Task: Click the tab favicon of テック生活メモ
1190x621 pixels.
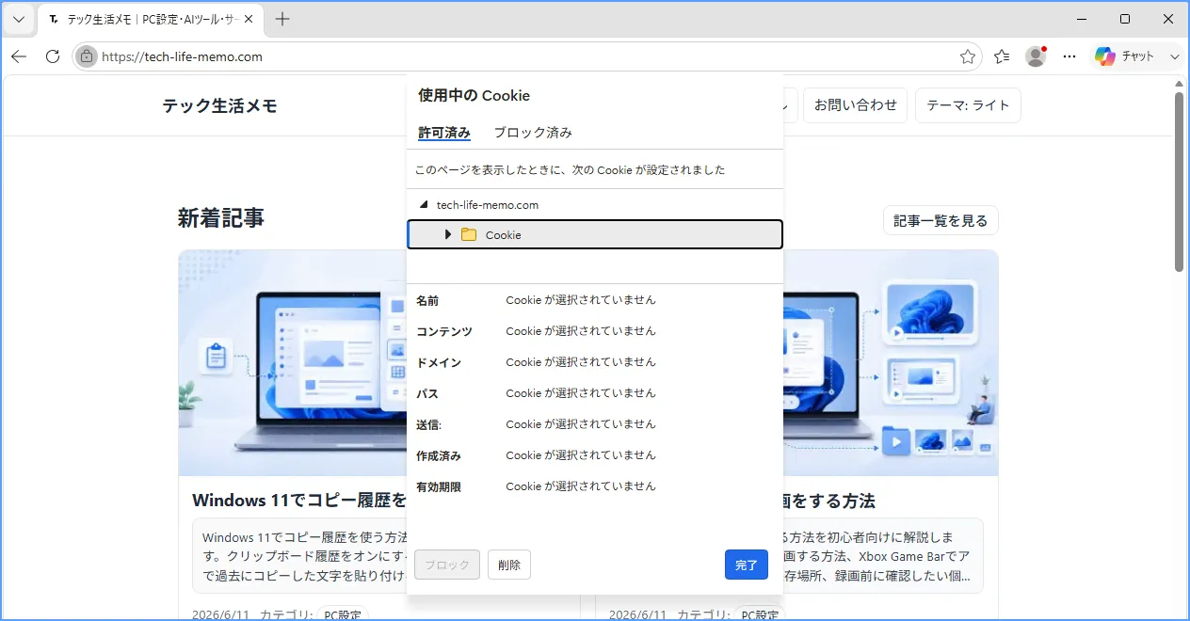Action: coord(54,19)
